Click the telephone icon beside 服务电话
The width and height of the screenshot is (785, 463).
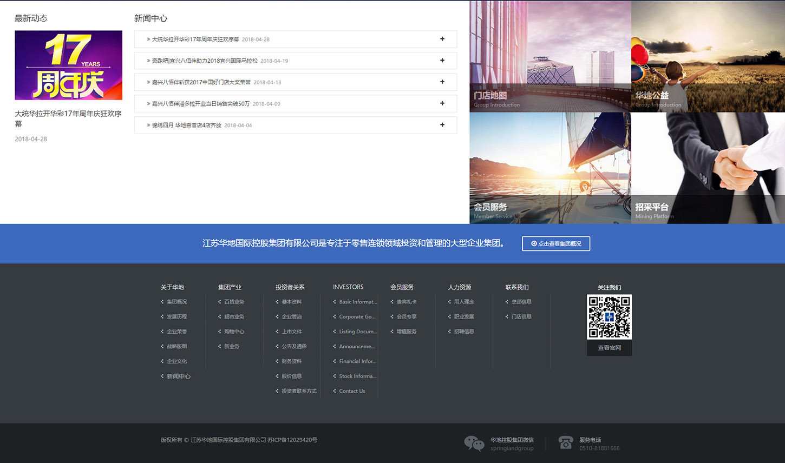[x=565, y=443]
